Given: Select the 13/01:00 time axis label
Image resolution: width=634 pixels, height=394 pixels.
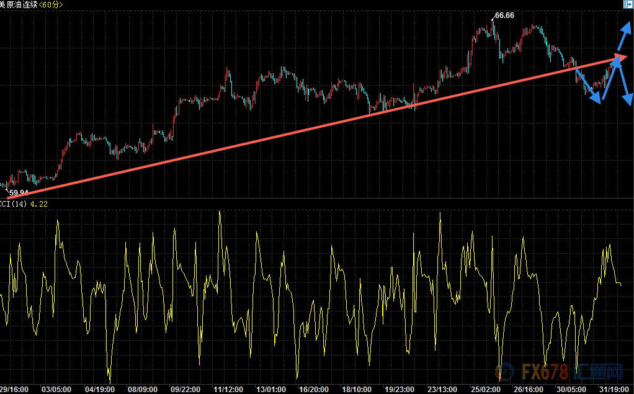Looking at the screenshot, I should 270,389.
